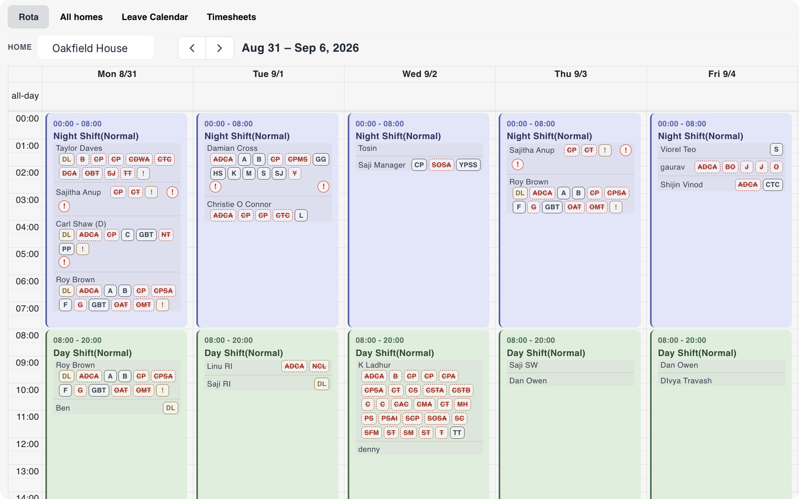Click the CSTB tag for K Ladhur

click(x=461, y=390)
